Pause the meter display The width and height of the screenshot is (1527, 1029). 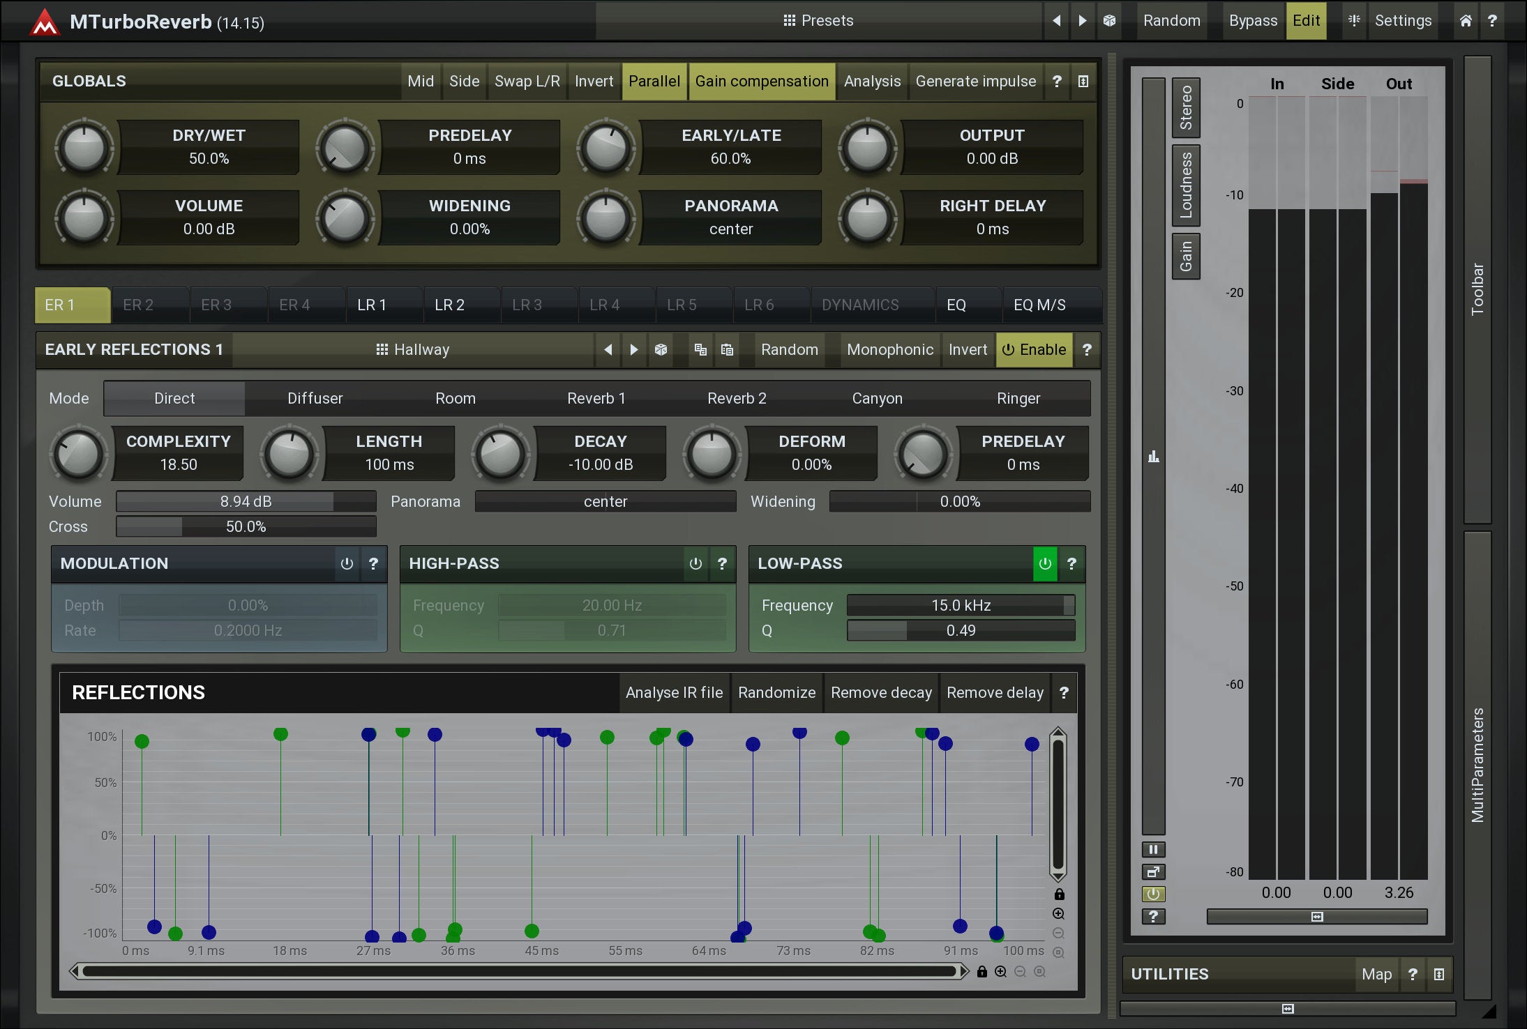(x=1153, y=849)
